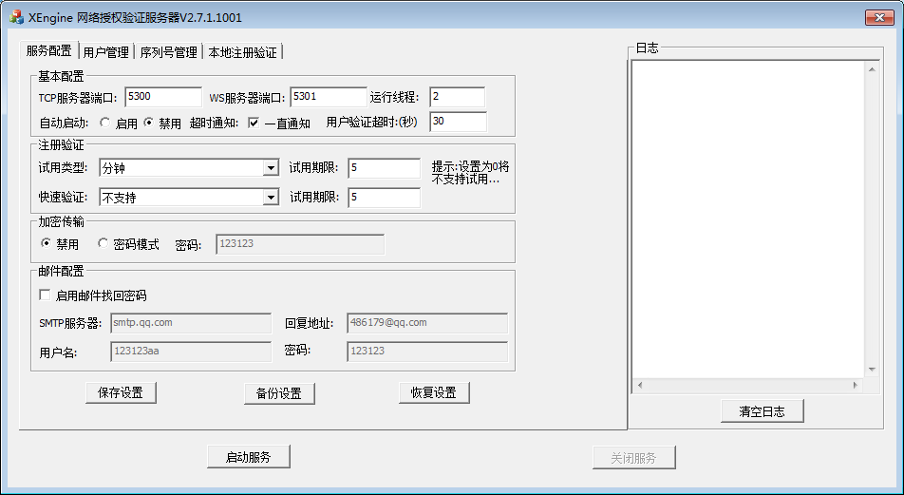Click inside the 日志 text area
The width and height of the screenshot is (904, 495).
pyautogui.click(x=748, y=219)
